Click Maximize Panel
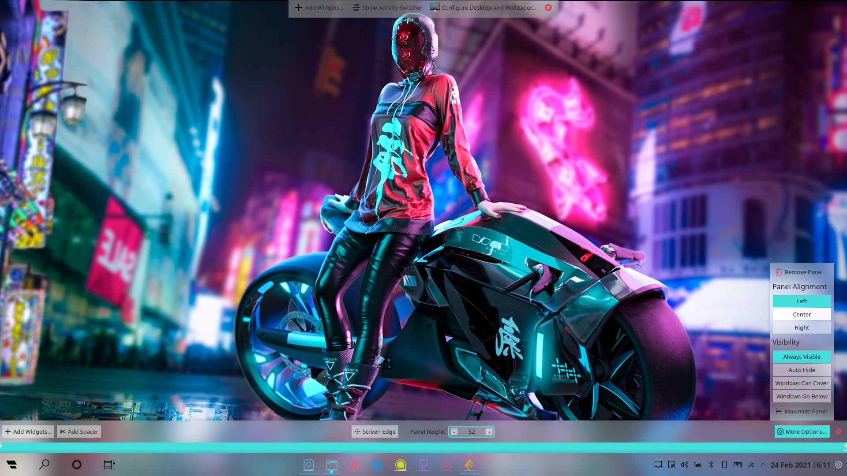The width and height of the screenshot is (847, 476). pyautogui.click(x=801, y=411)
